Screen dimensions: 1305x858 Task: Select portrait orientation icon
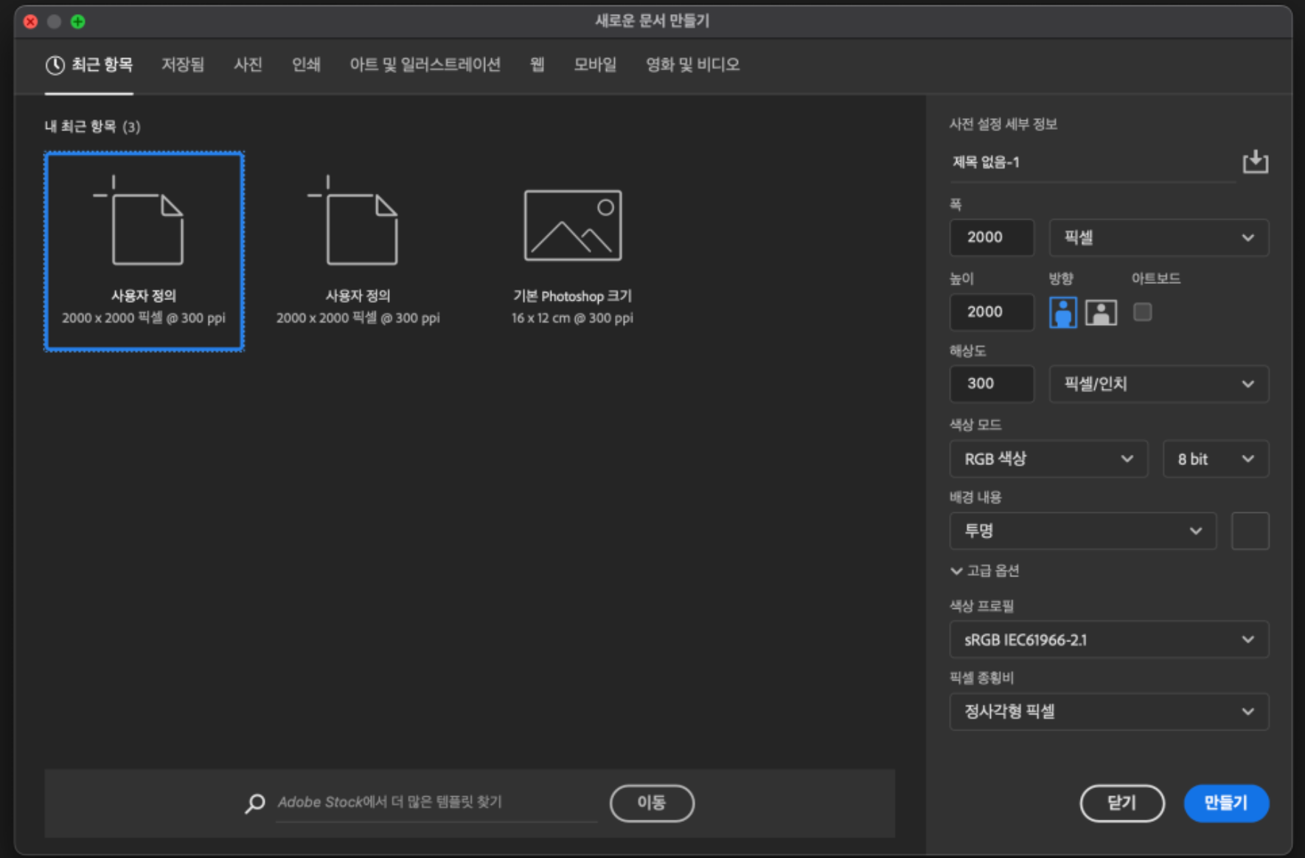[1062, 313]
